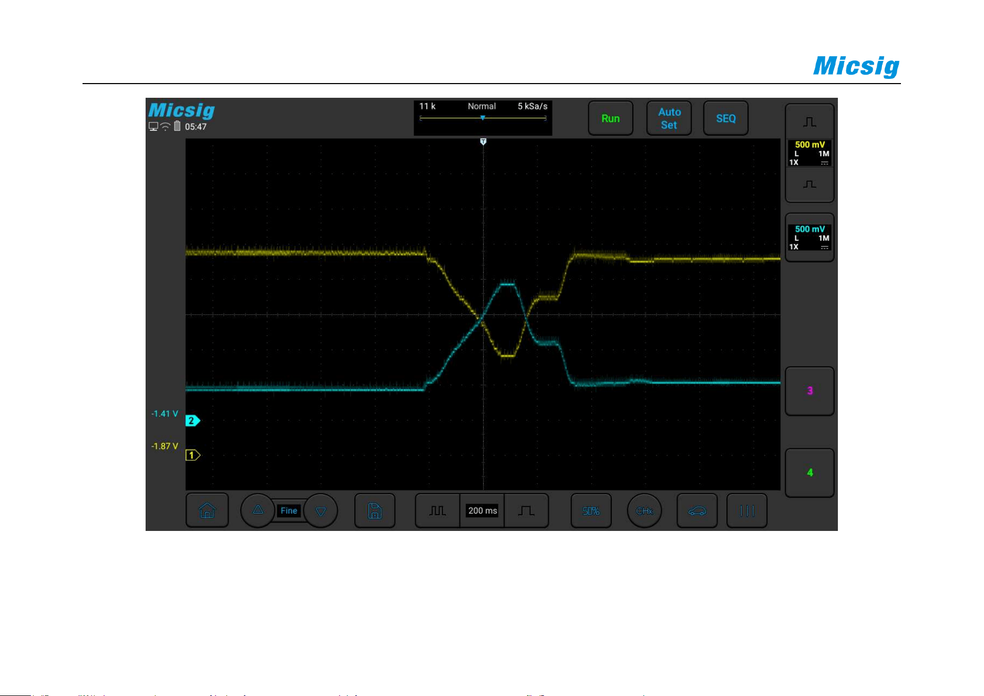Tap the battery status icon

177,126
